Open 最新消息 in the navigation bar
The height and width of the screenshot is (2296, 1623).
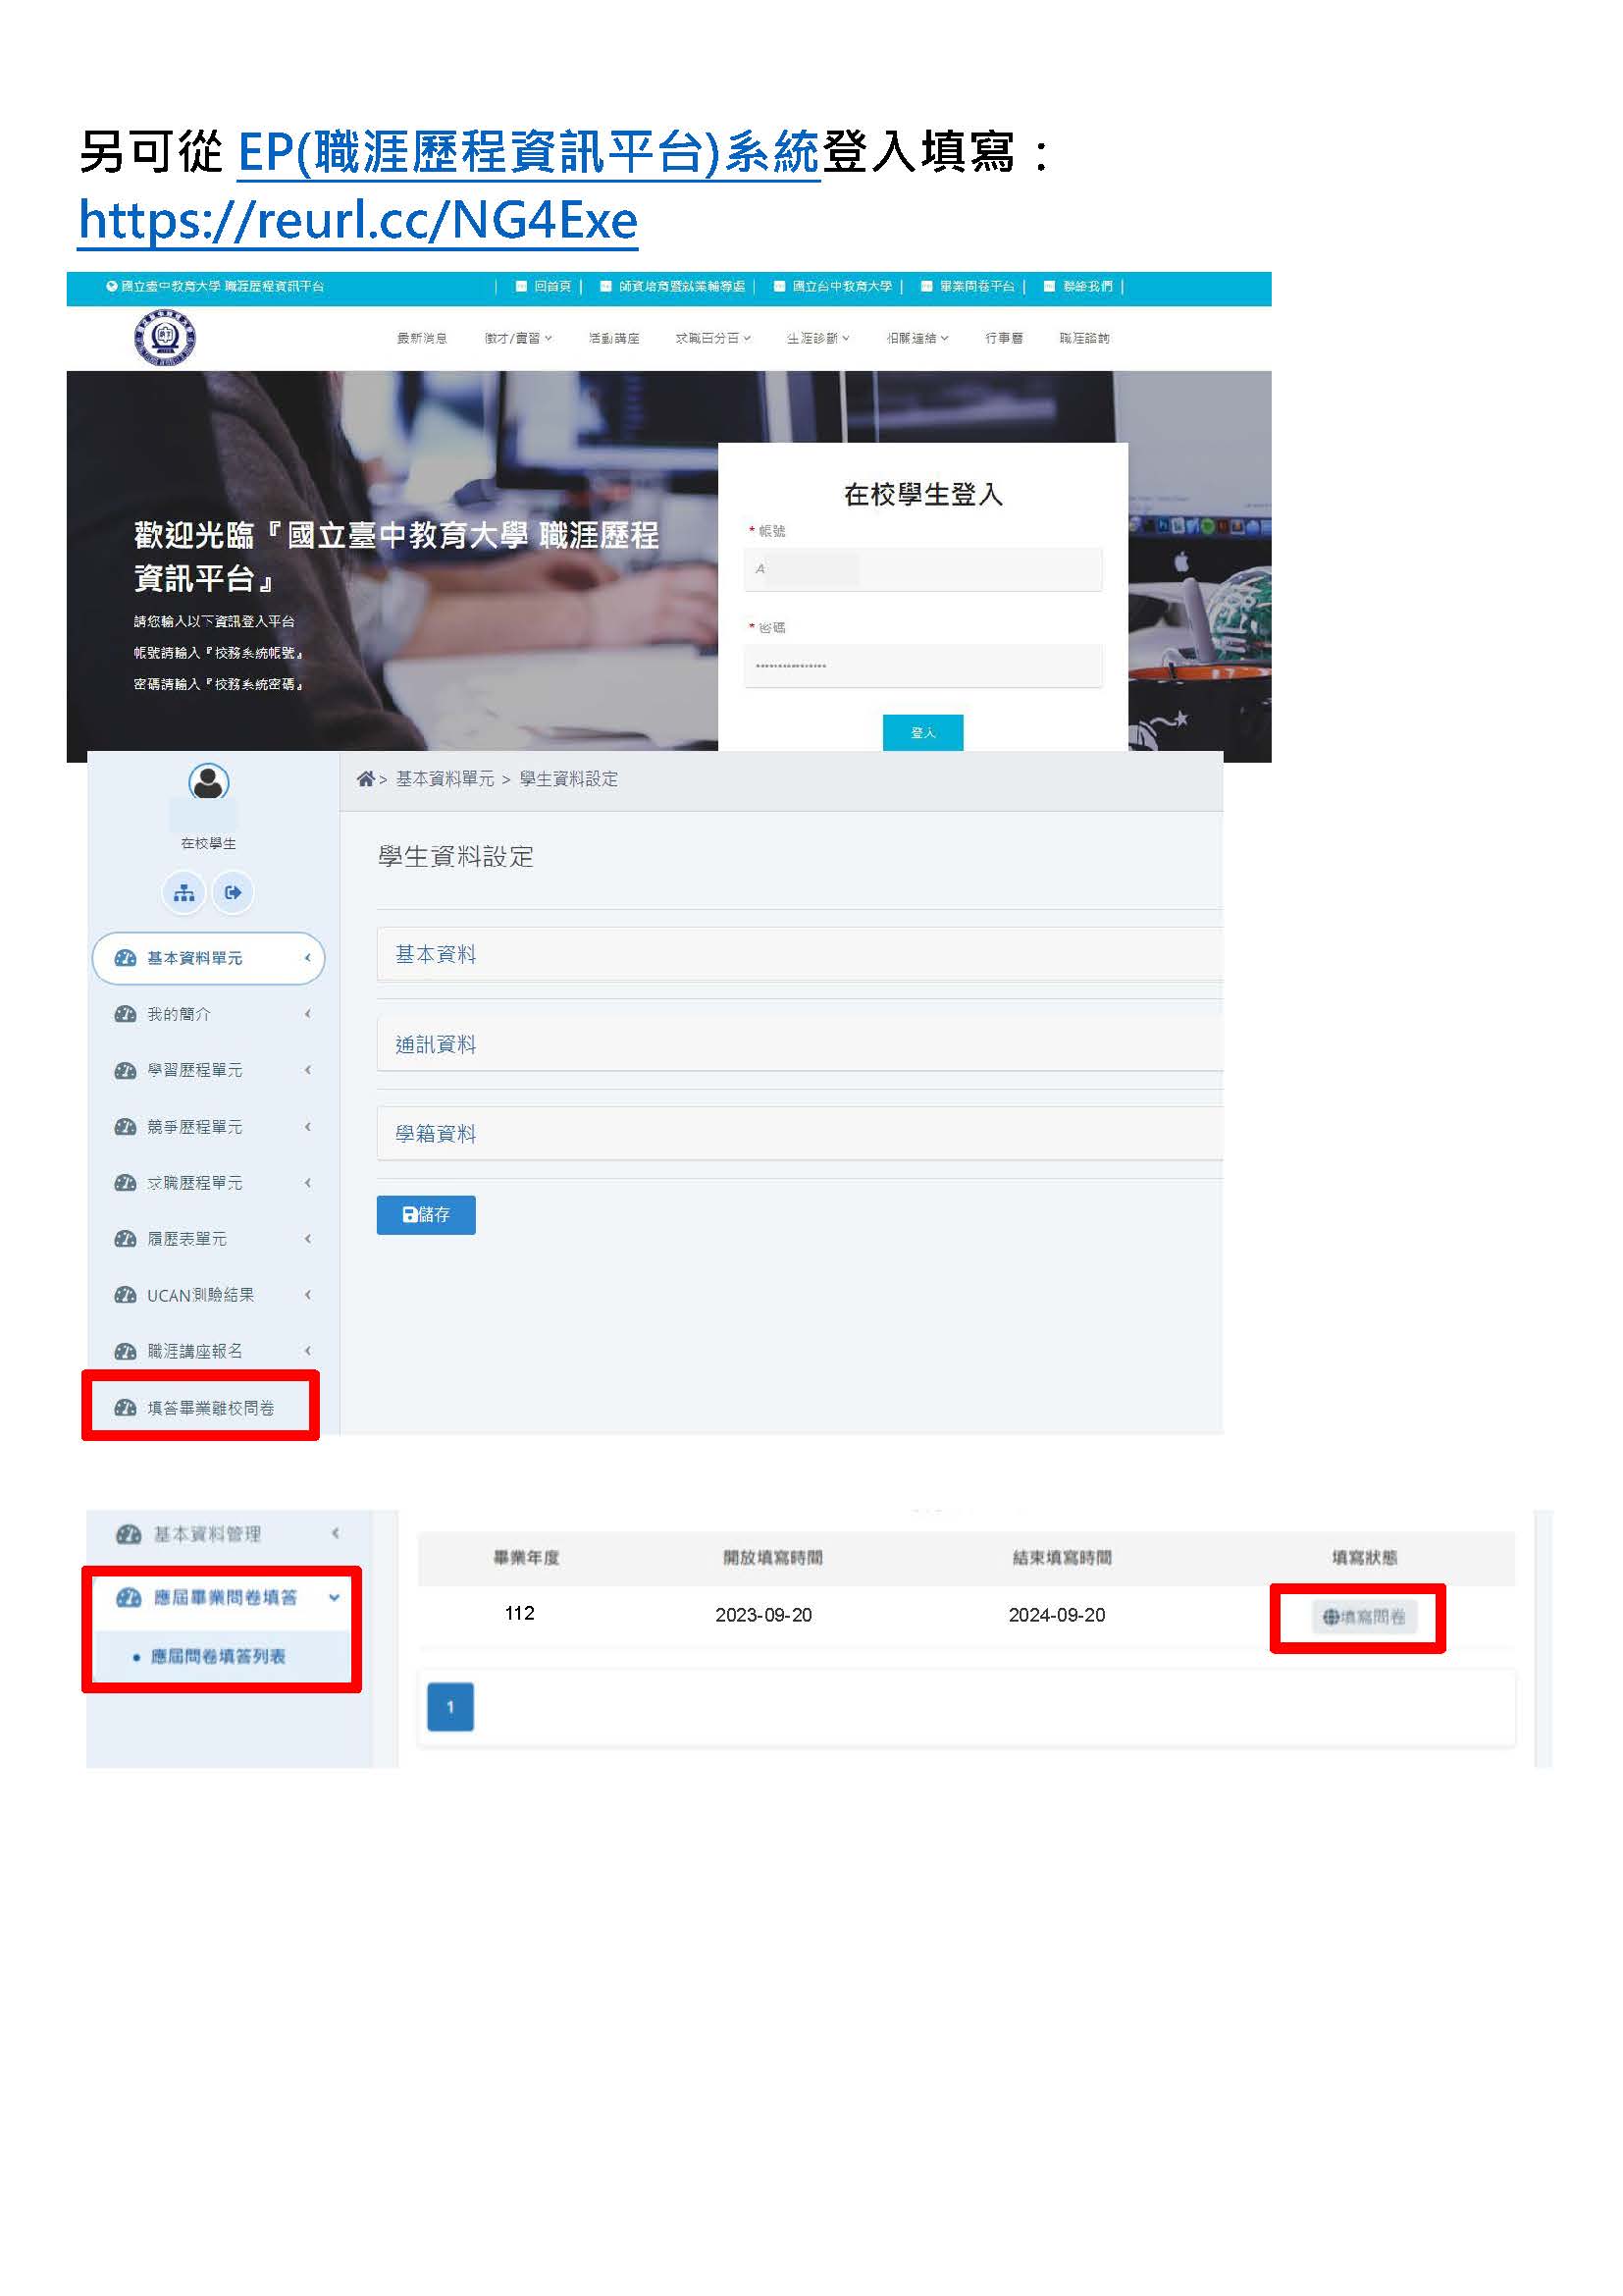422,338
